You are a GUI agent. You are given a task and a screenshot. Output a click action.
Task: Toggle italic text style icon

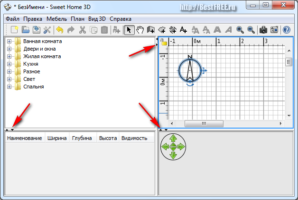228,30
